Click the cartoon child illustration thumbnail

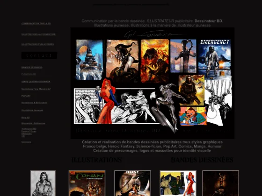tap(193, 116)
